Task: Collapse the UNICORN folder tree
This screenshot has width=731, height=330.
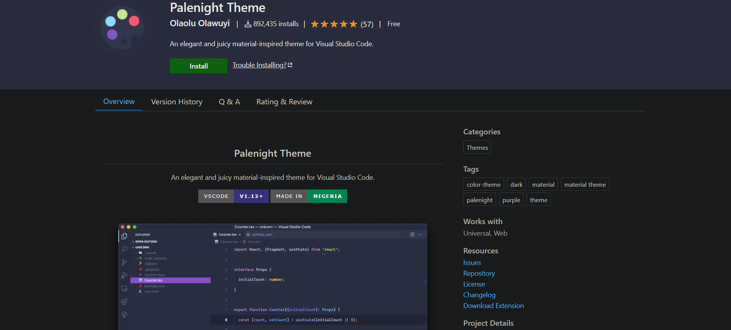Action: (x=142, y=248)
